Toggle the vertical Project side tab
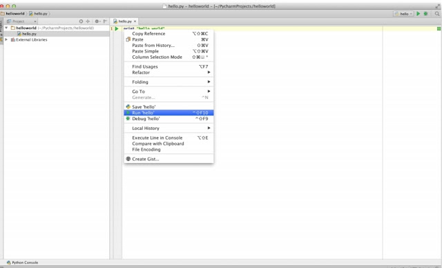The height and width of the screenshot is (268, 442). [x=1, y=30]
